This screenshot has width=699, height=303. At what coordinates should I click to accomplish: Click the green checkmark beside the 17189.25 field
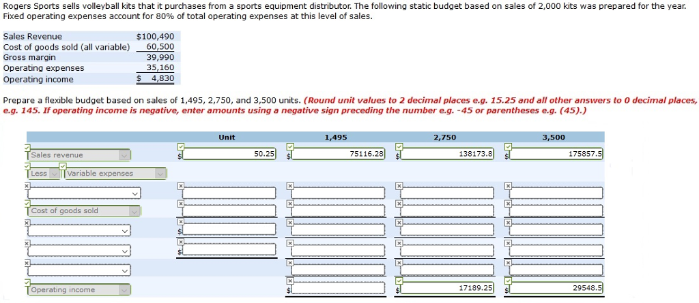[x=399, y=281]
